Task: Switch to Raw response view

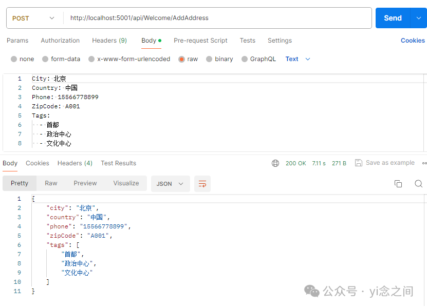Action: [x=51, y=183]
